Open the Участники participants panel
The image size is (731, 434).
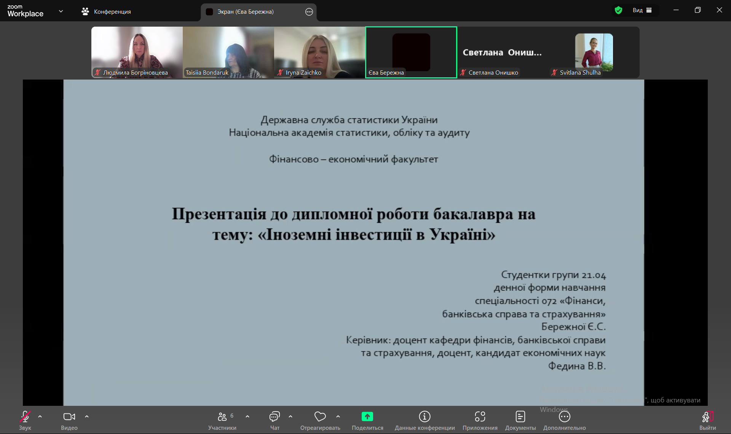tap(222, 417)
